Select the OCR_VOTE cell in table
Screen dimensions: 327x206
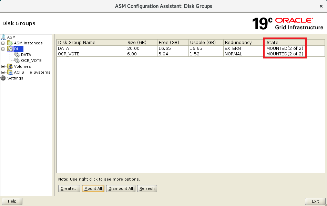tap(91, 54)
